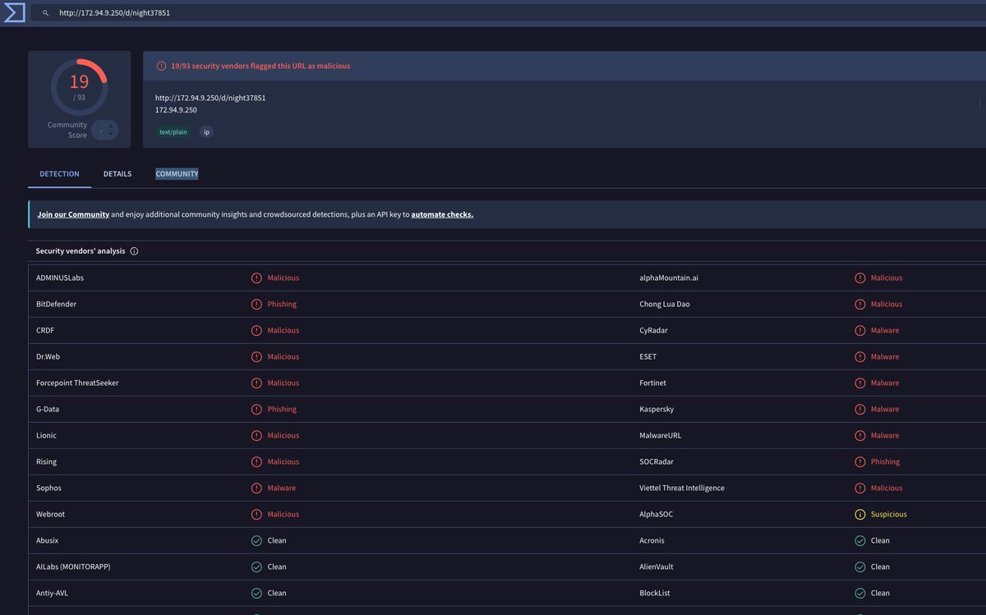This screenshot has height=615, width=986.
Task: Click Lionic malicious warning icon
Action: (x=256, y=435)
